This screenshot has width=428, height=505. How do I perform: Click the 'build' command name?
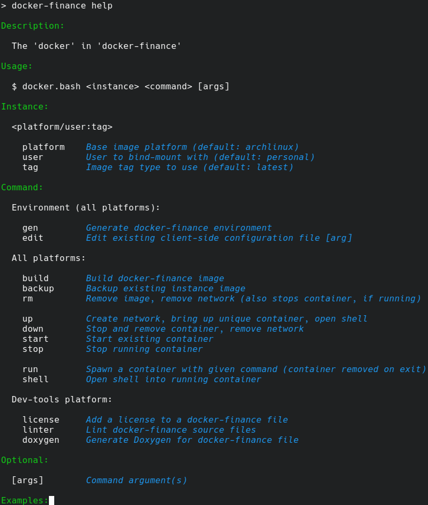coord(35,278)
